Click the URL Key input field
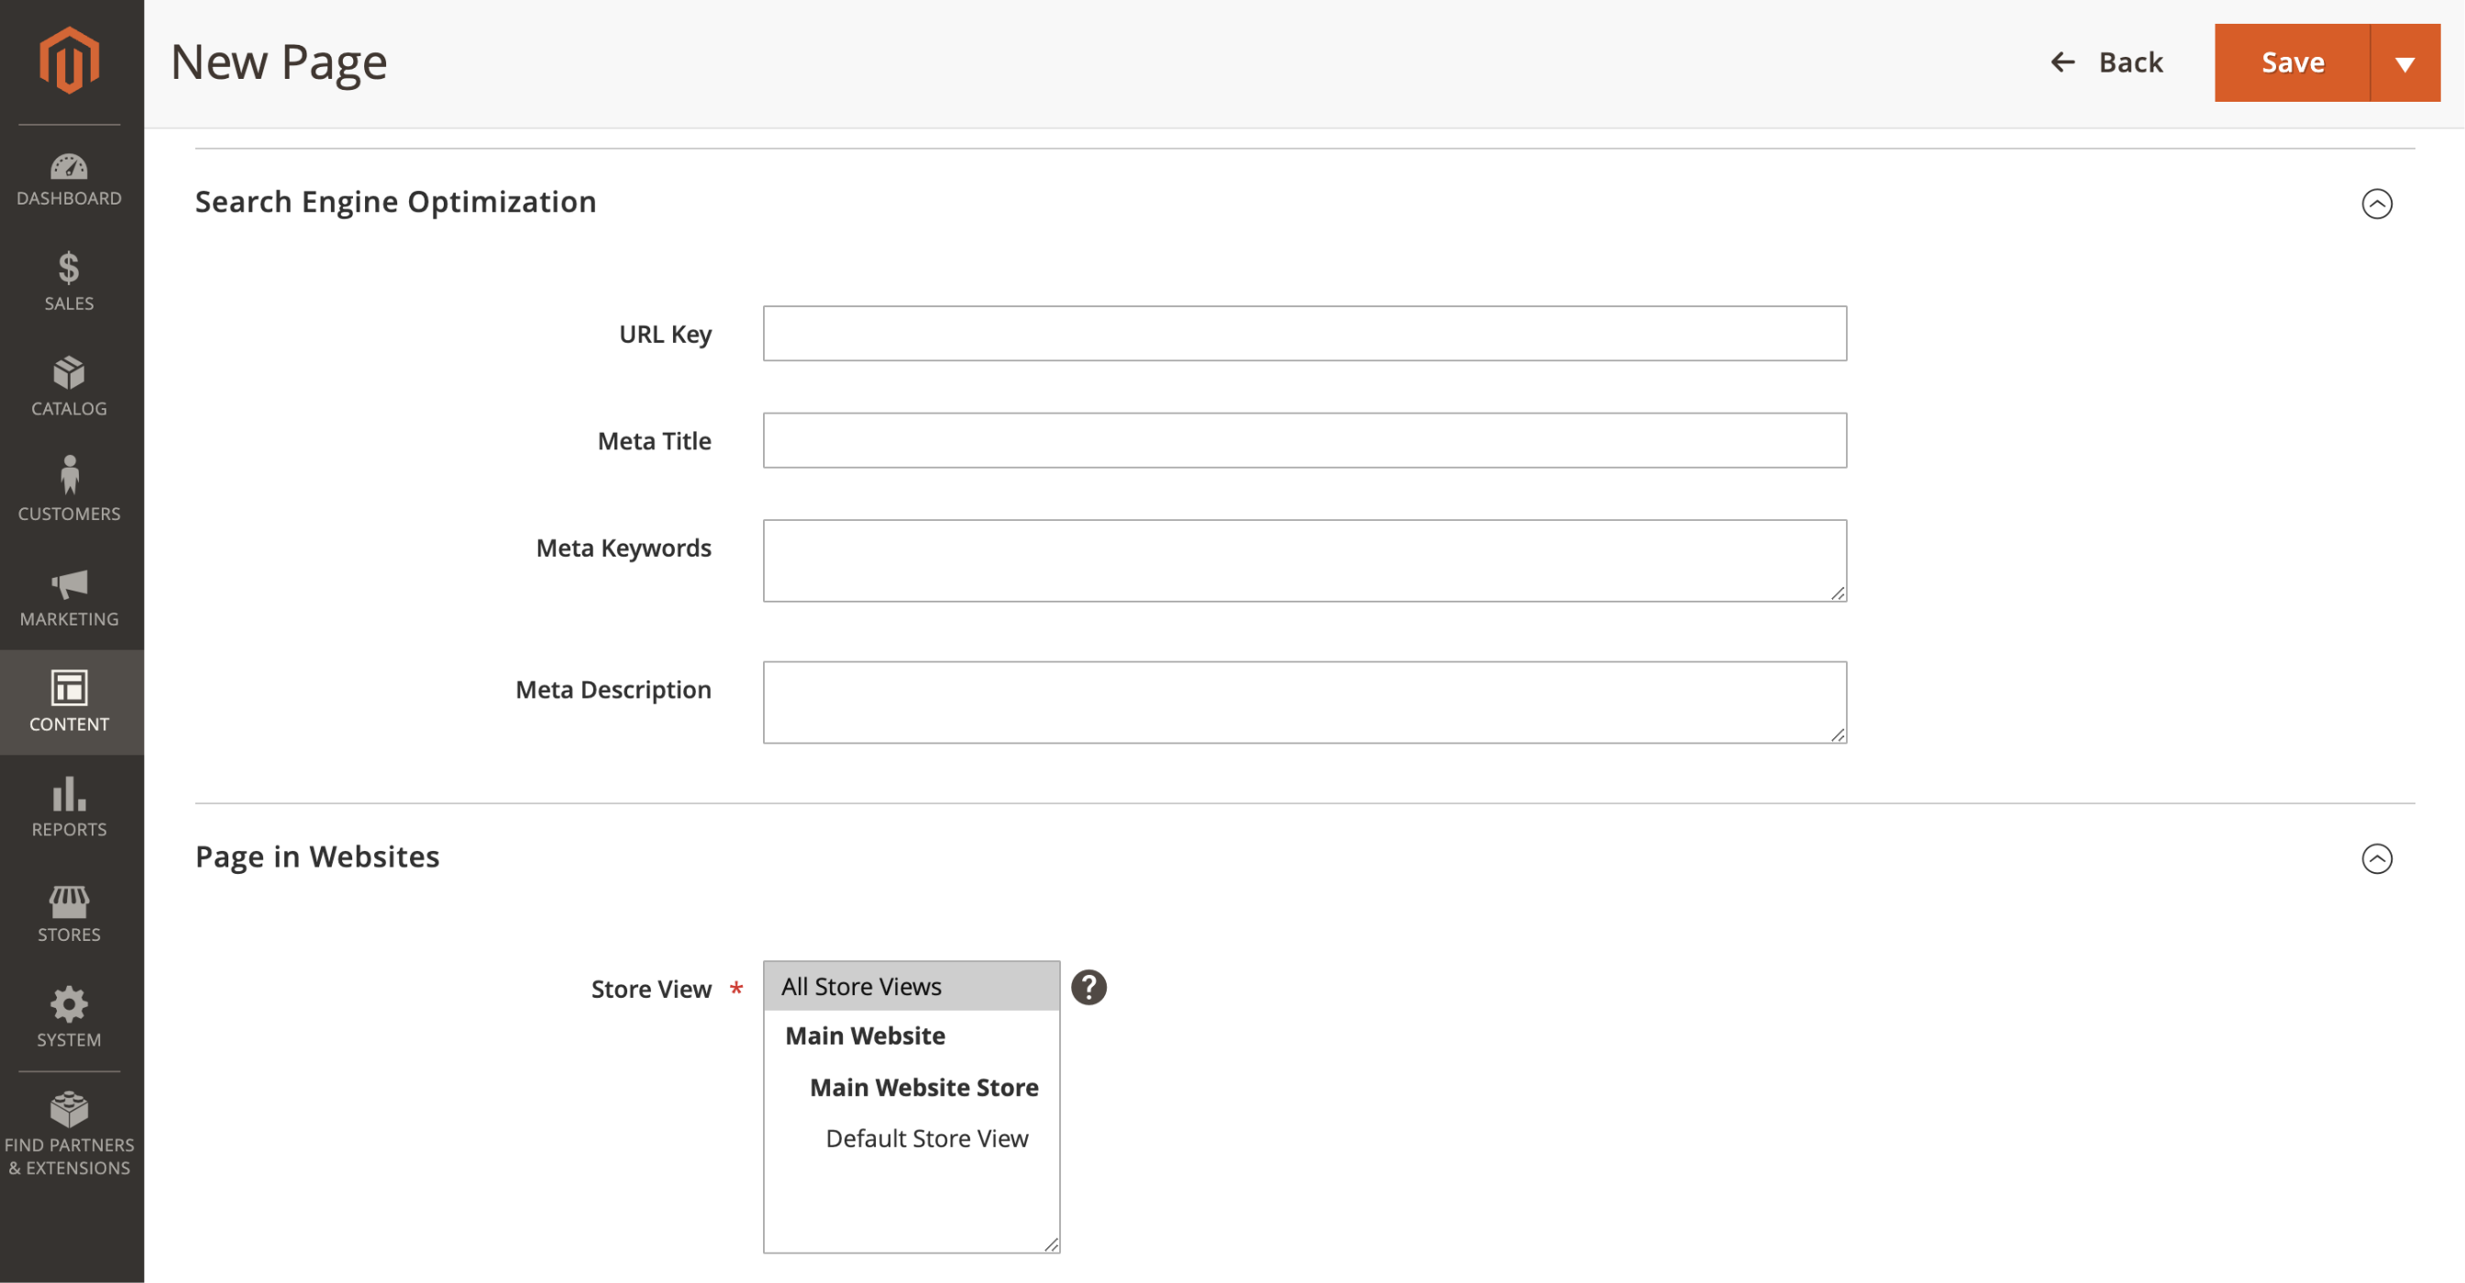Viewport: 2465px width, 1283px height. point(1306,333)
